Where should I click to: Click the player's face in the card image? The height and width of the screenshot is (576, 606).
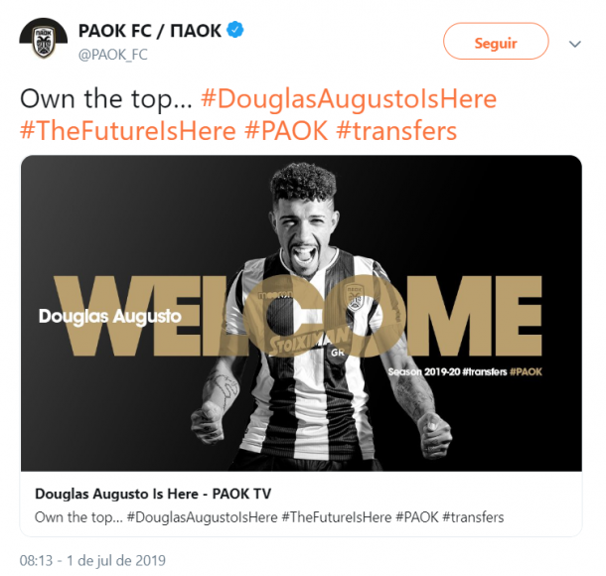[x=304, y=228]
